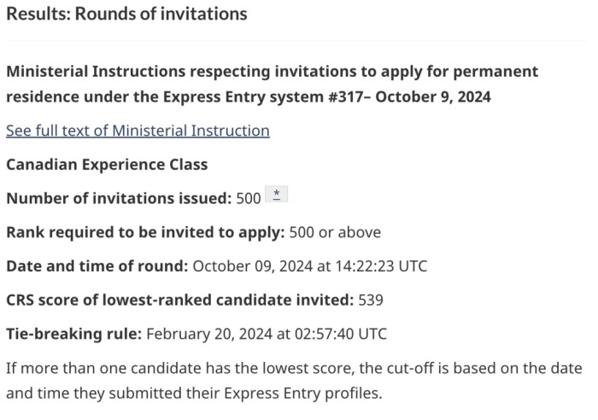Click "Express Entry system" in the heading
Screen dimensions: 598x420
240,96
